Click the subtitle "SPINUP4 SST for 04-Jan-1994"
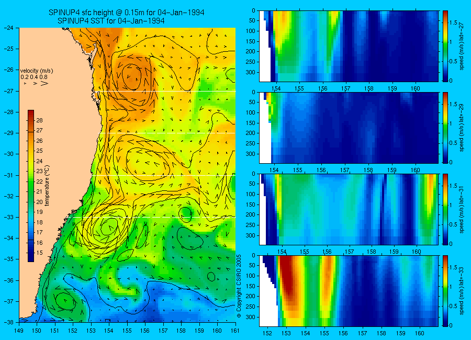The width and height of the screenshot is (471, 340). [x=111, y=21]
